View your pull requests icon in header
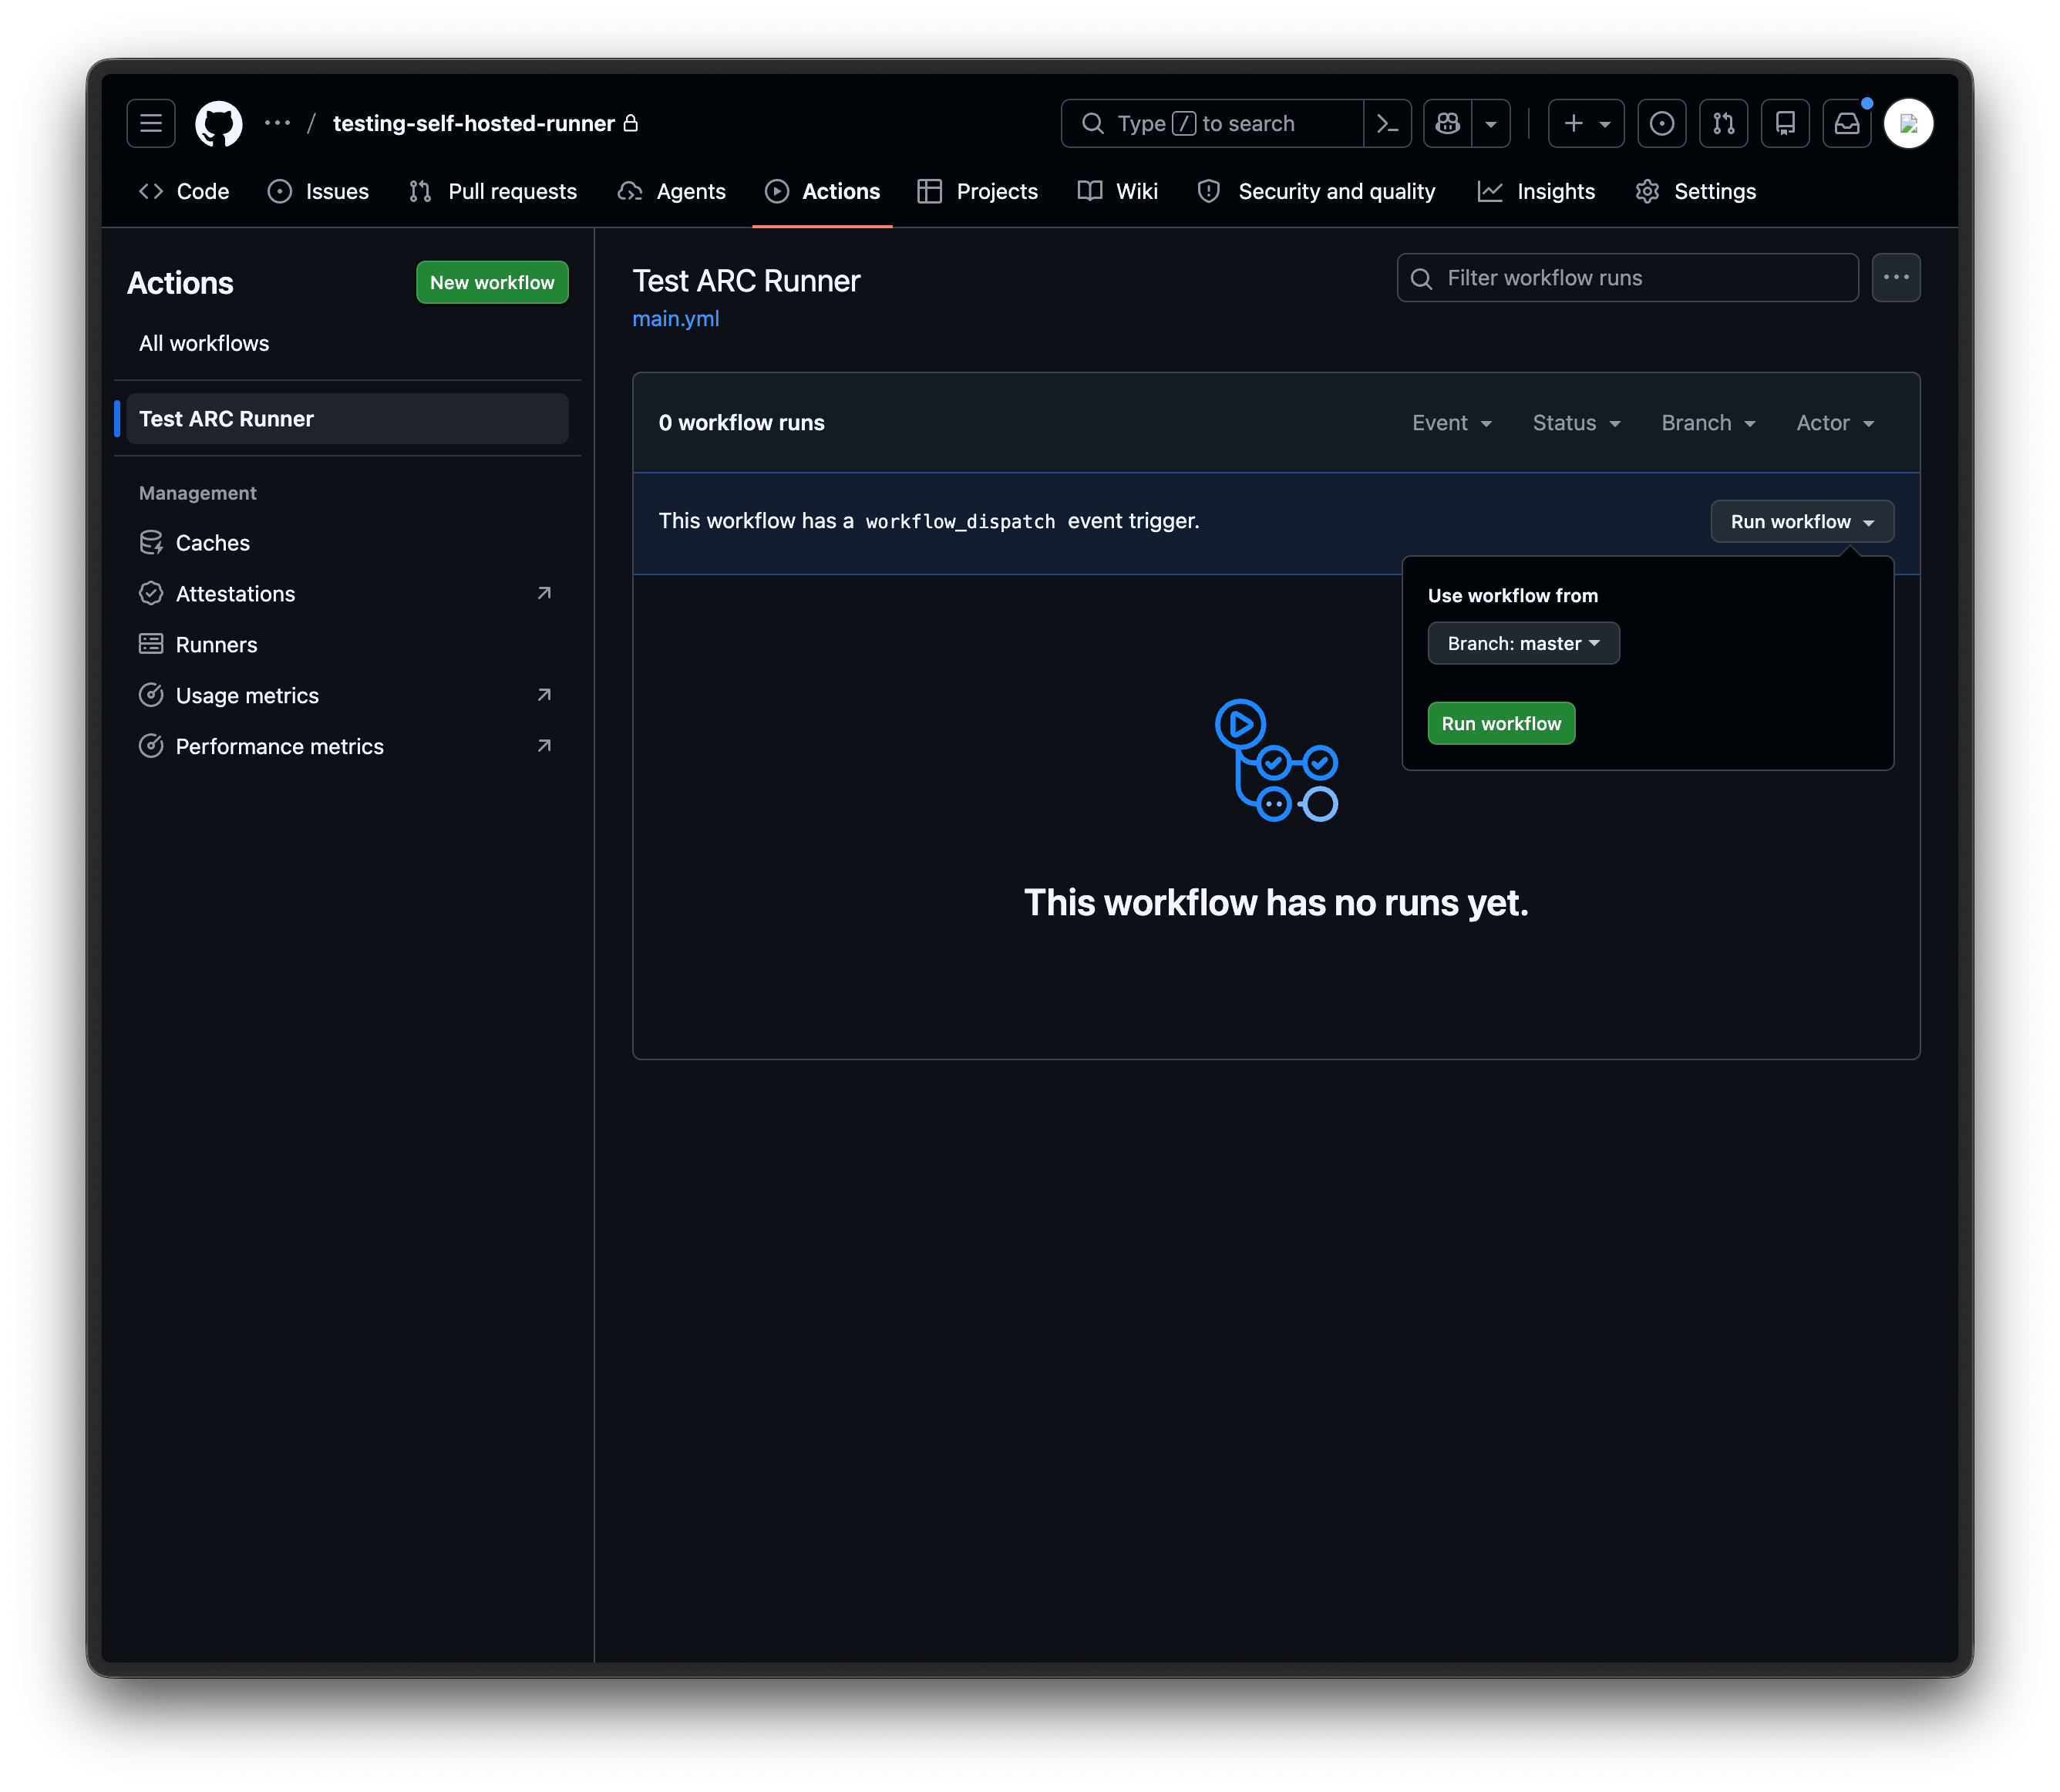 (1724, 123)
